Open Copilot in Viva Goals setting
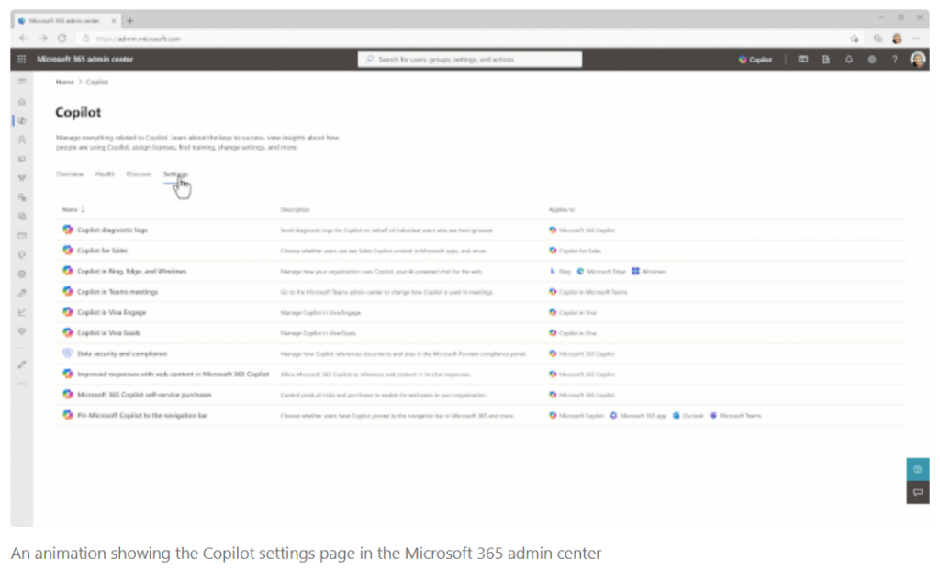 (x=108, y=333)
